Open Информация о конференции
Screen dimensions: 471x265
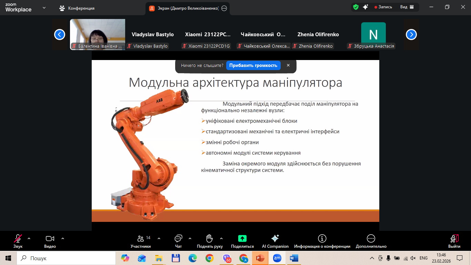point(322,241)
